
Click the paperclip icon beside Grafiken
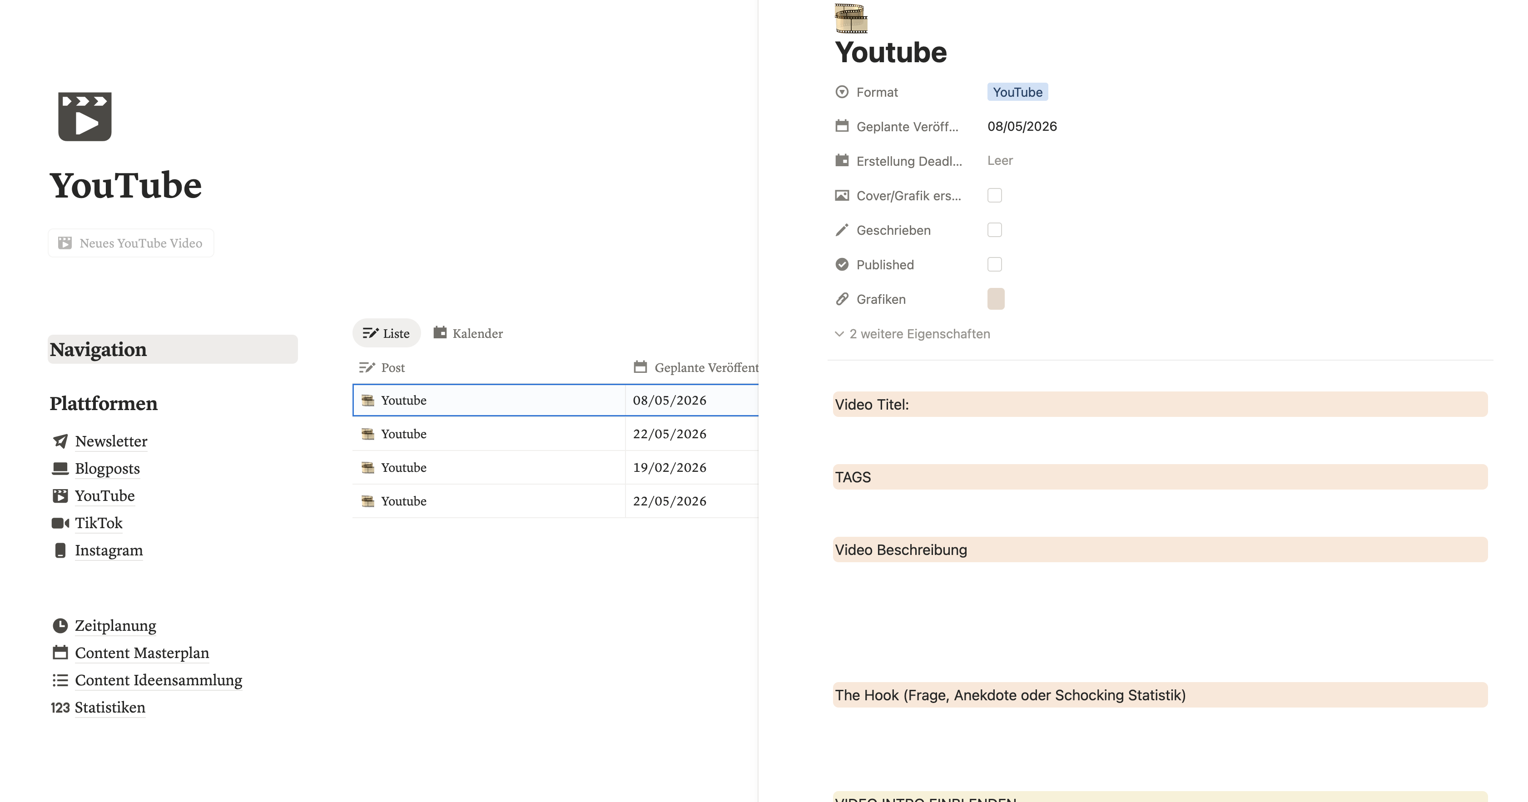pos(842,299)
